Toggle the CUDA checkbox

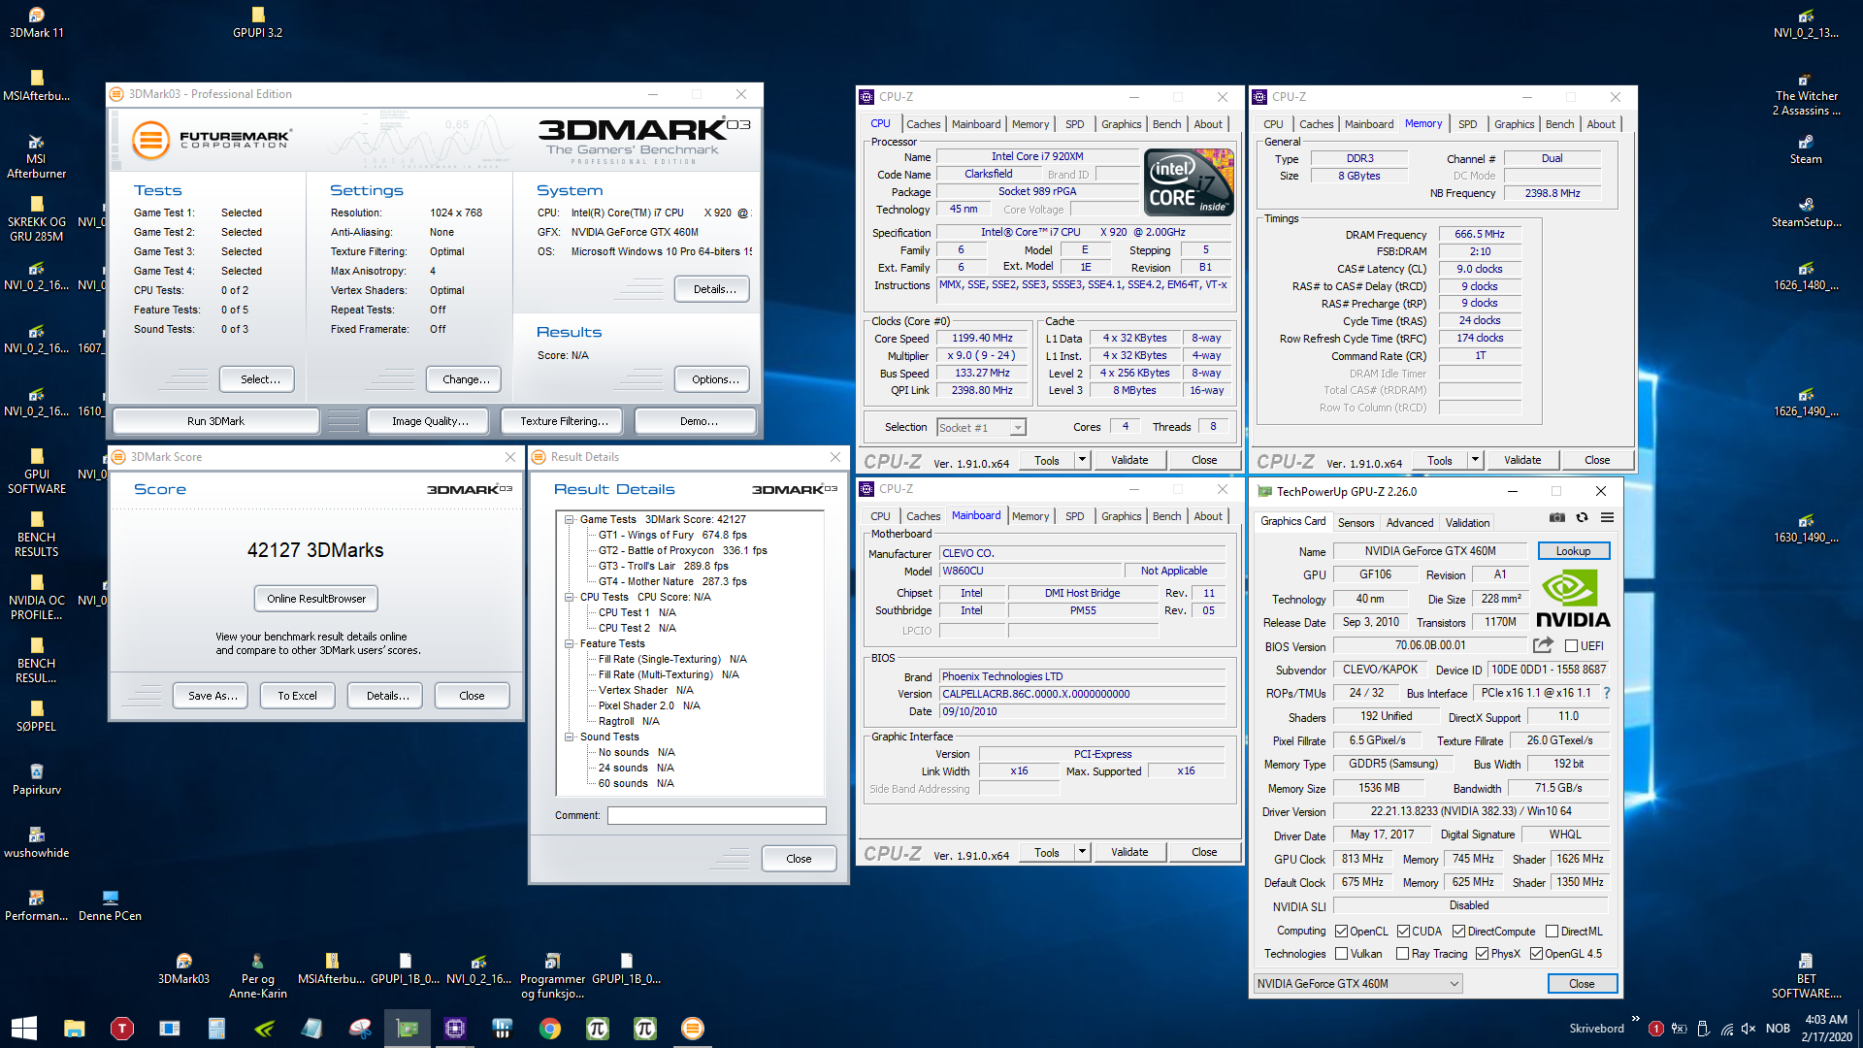pyautogui.click(x=1403, y=932)
